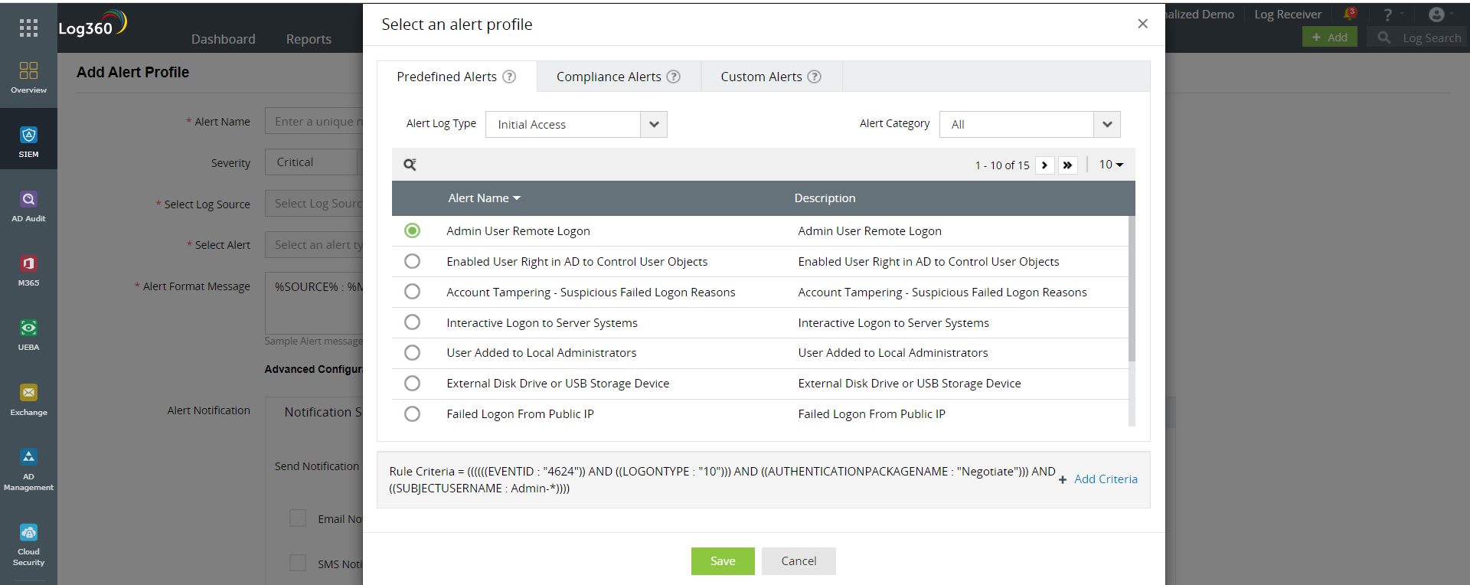Go to the next page of alerts
This screenshot has height=585, width=1470.
point(1044,165)
